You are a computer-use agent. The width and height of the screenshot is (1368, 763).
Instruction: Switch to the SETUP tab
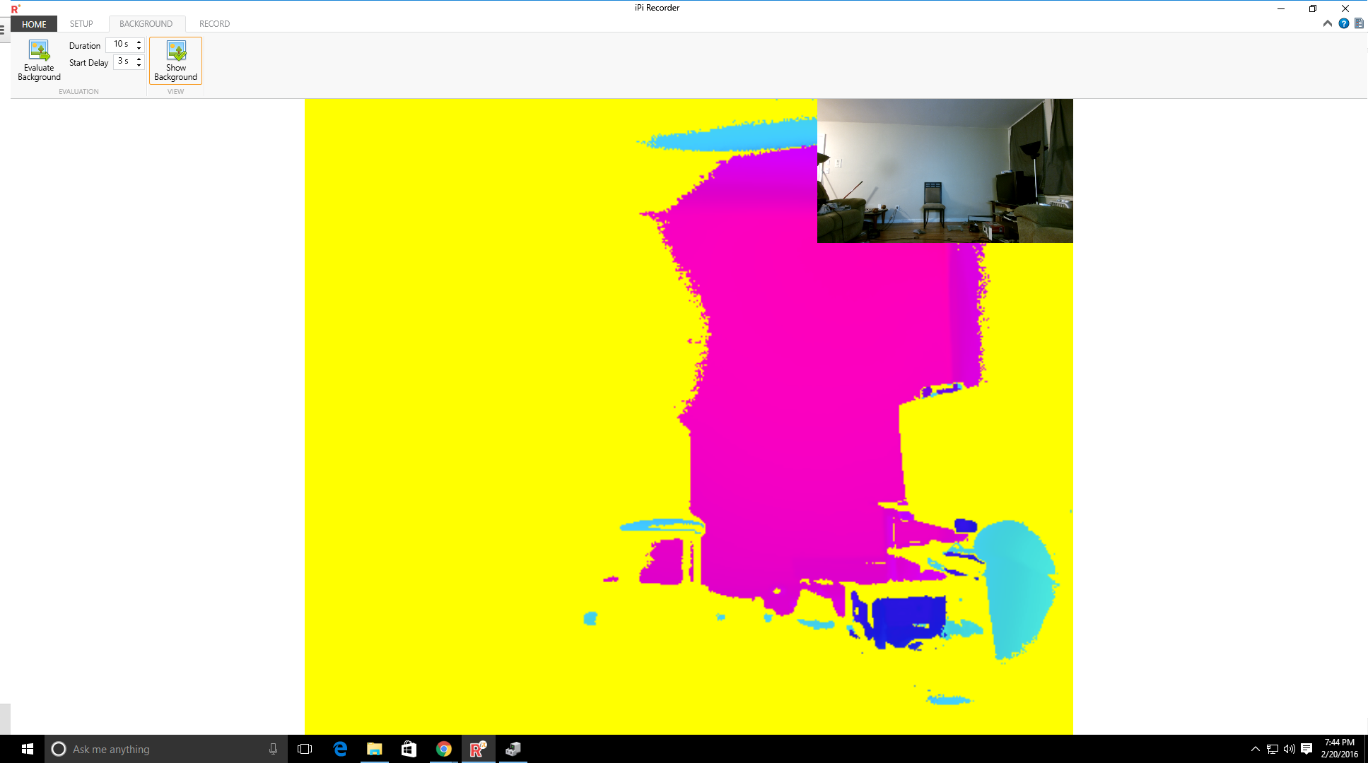[81, 24]
